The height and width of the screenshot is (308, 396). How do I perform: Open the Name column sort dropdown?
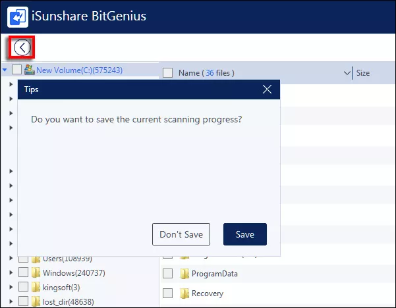347,73
